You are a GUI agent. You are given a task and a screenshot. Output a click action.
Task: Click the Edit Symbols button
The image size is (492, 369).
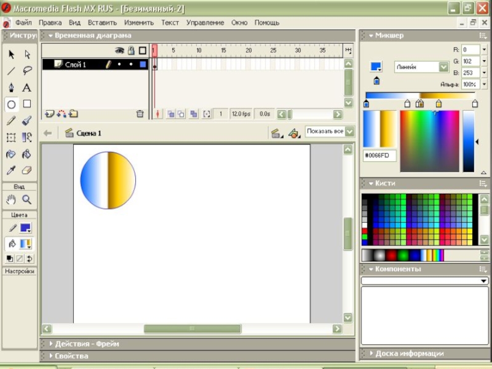(x=295, y=133)
